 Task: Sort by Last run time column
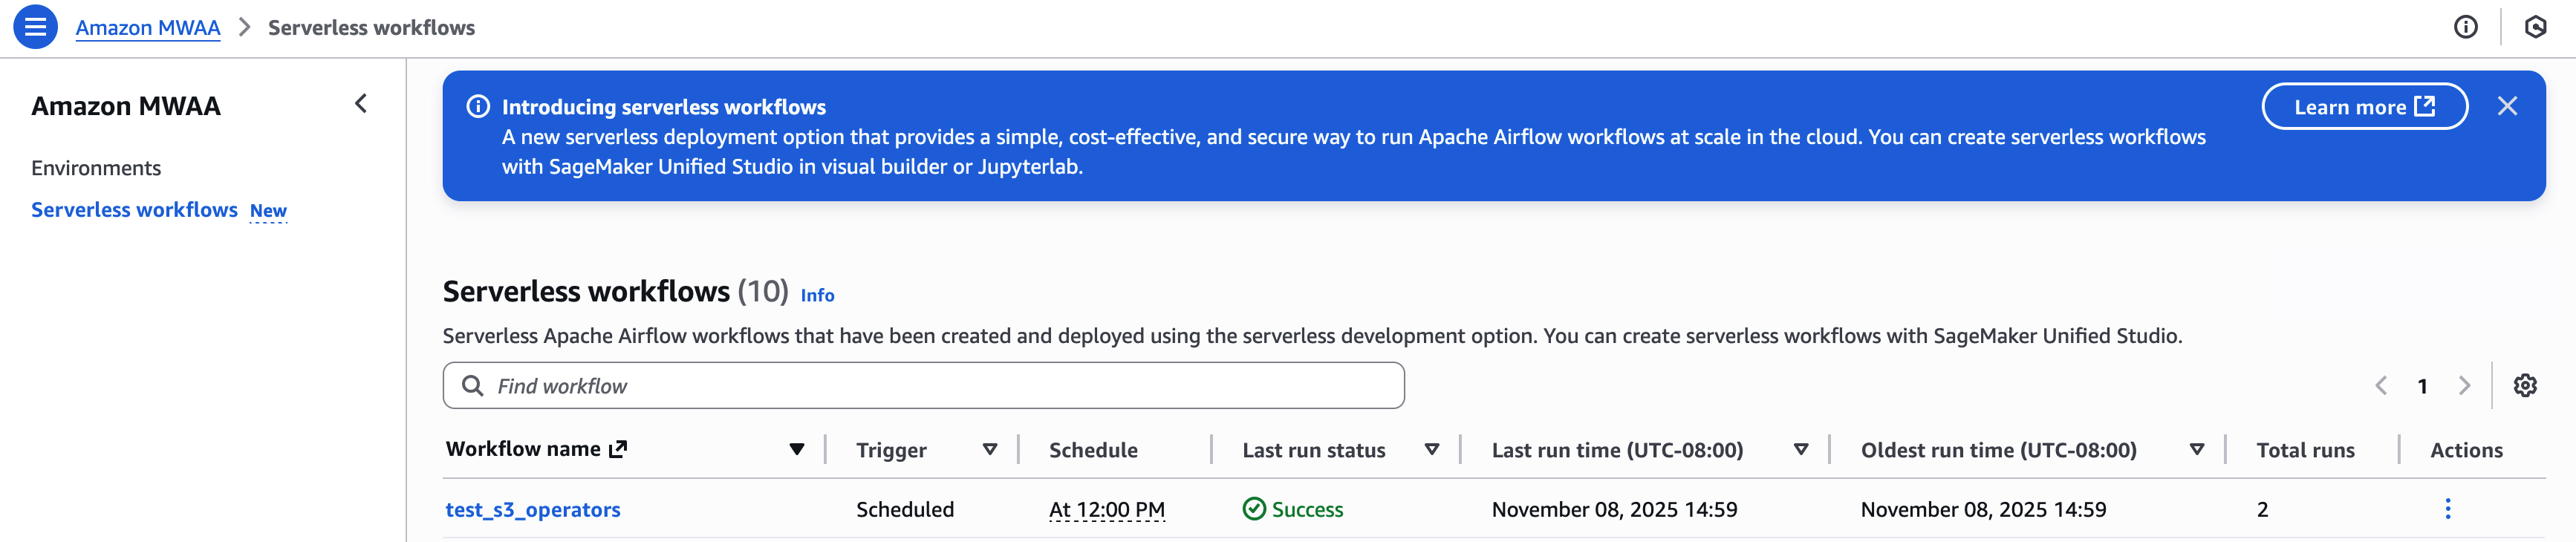point(1800,450)
